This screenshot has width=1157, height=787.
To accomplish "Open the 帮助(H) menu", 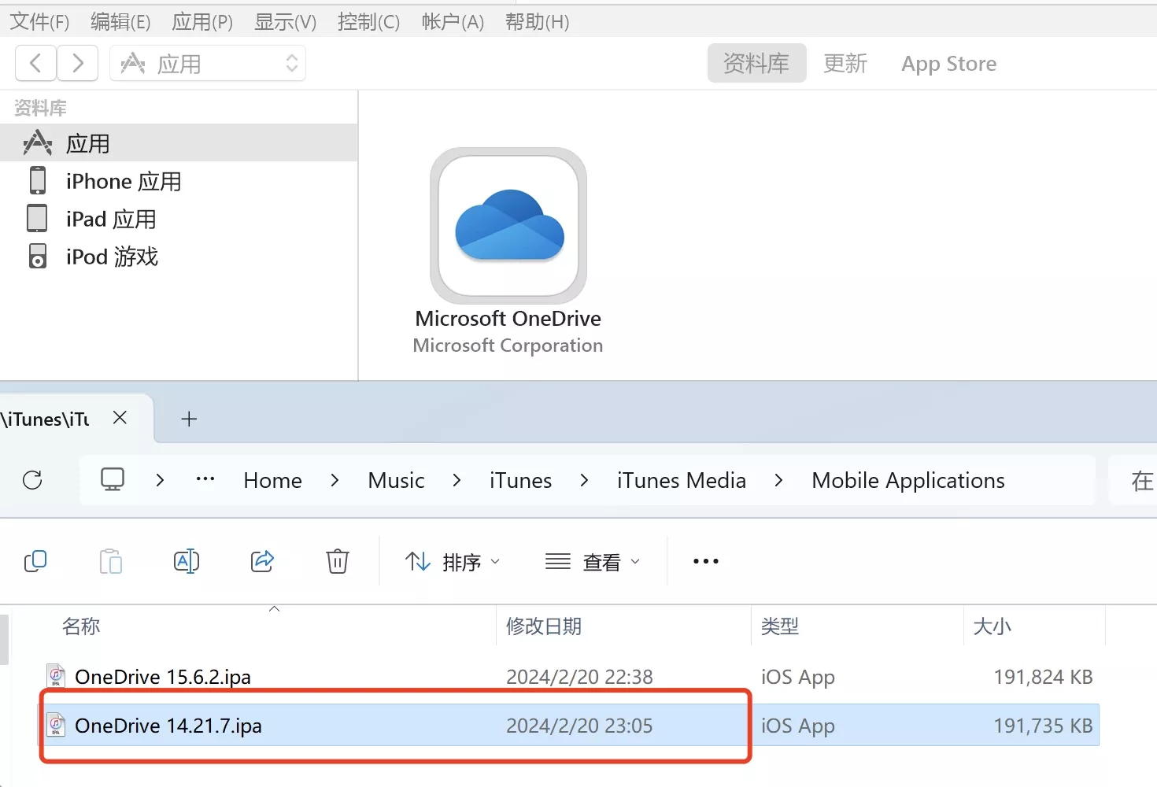I will 538,21.
